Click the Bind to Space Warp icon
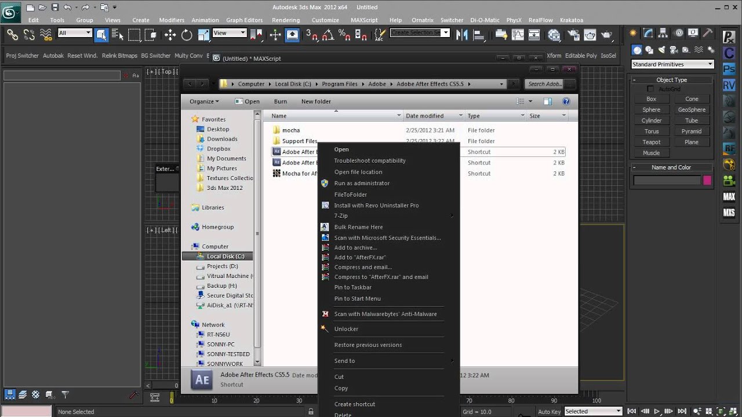Image resolution: width=742 pixels, height=417 pixels. (x=46, y=35)
